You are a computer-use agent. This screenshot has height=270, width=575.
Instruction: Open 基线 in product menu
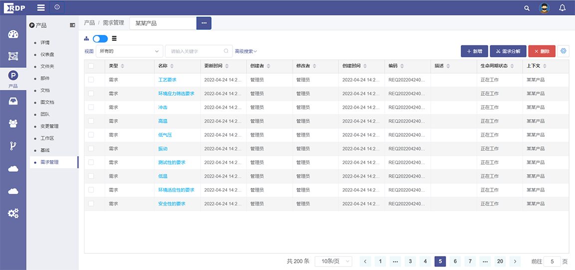pyautogui.click(x=45, y=150)
